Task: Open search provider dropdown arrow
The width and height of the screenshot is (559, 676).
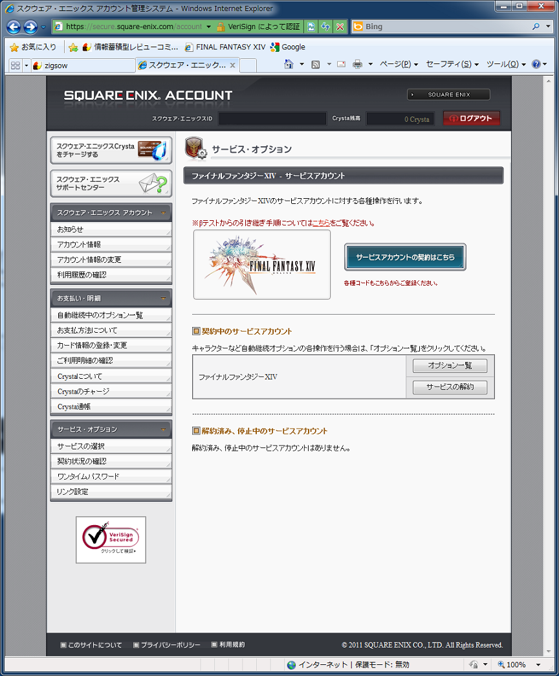Action: [548, 27]
